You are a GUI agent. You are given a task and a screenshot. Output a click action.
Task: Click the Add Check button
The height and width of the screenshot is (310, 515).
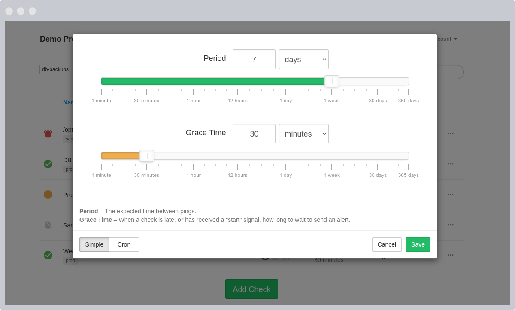click(251, 289)
